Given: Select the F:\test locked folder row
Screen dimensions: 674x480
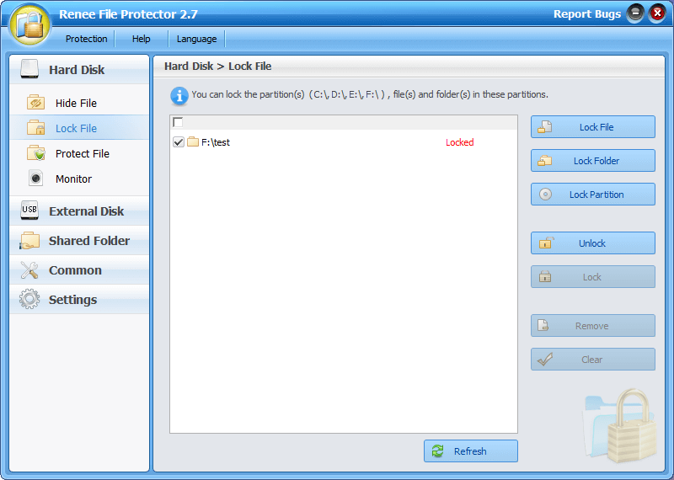Looking at the screenshot, I should coord(320,142).
